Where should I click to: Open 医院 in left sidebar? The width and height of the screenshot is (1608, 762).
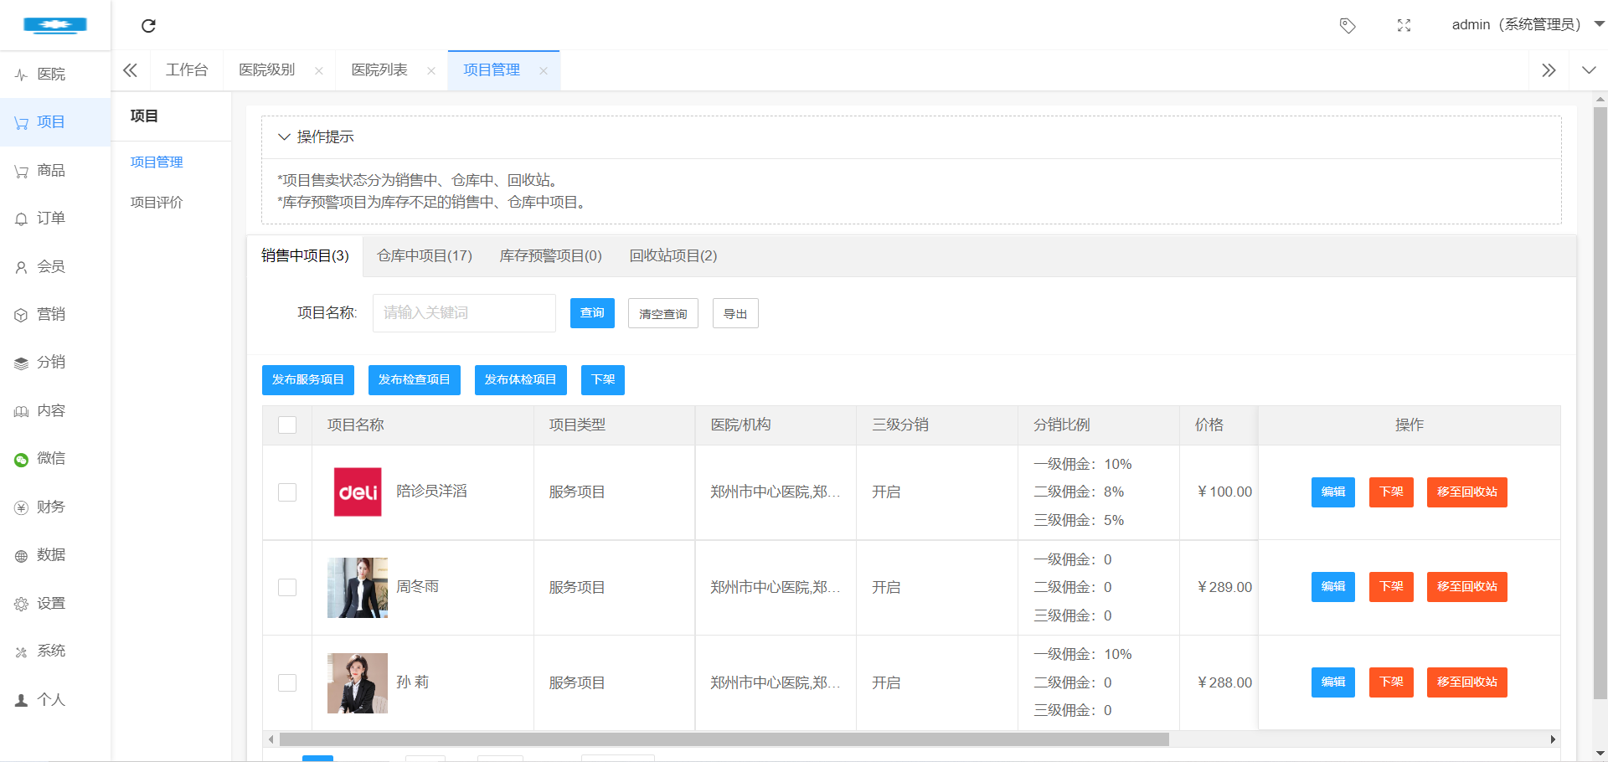point(55,75)
